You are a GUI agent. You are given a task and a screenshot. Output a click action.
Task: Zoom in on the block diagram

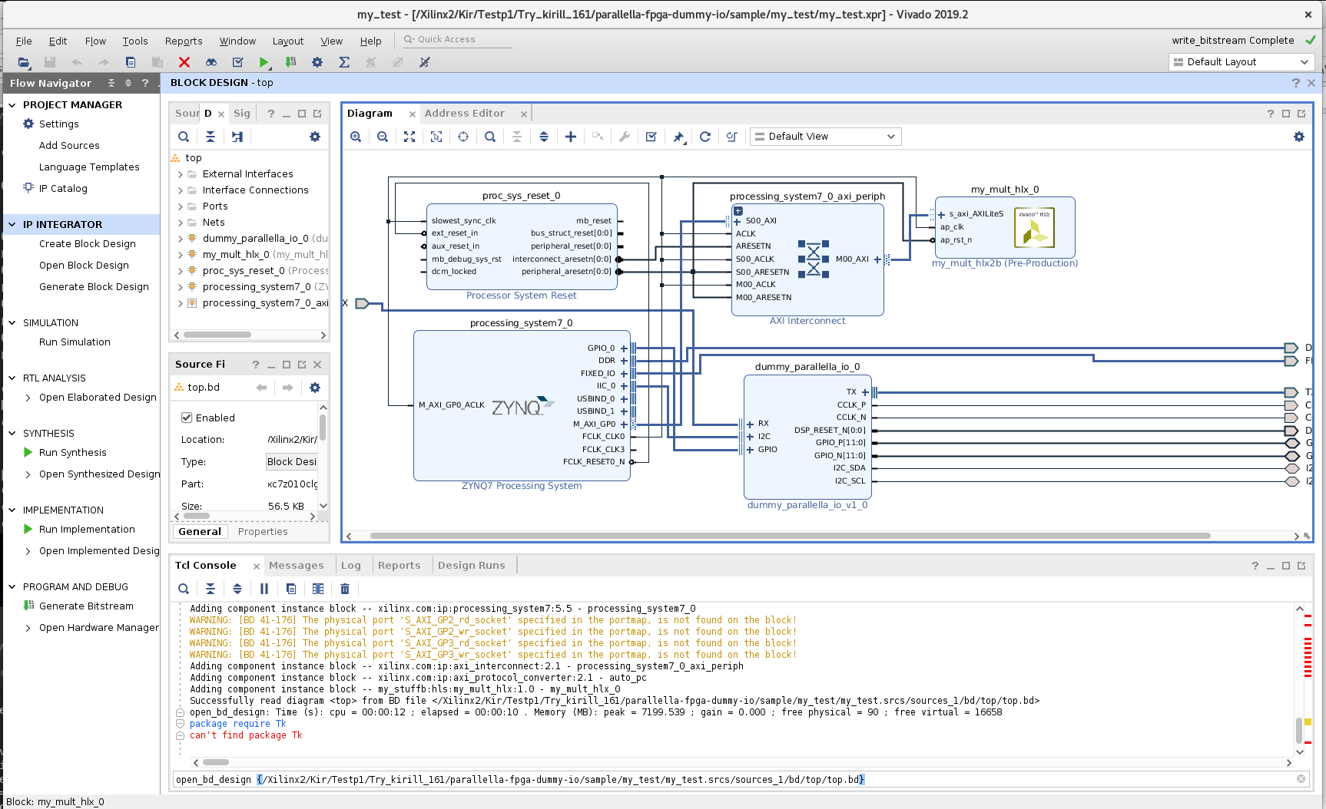pos(356,137)
